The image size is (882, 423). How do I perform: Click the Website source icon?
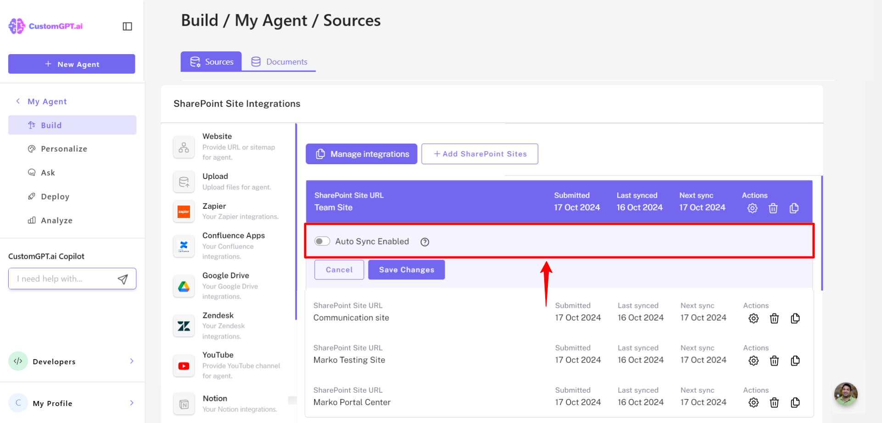pyautogui.click(x=184, y=147)
